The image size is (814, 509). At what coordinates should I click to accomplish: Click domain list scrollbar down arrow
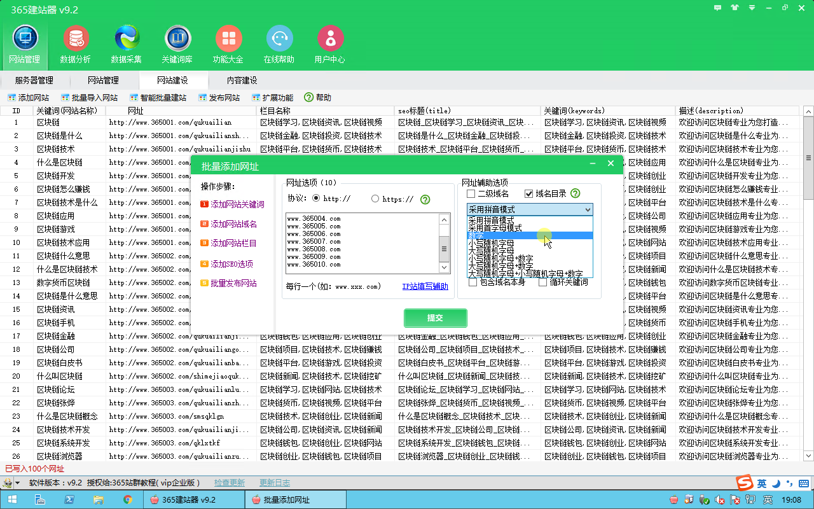(x=445, y=269)
